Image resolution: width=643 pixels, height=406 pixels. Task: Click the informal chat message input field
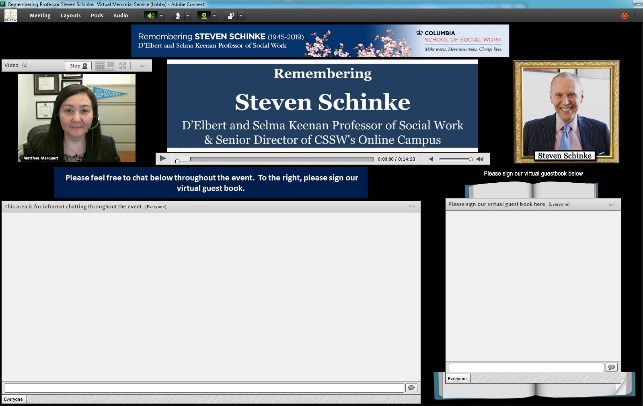coord(204,388)
